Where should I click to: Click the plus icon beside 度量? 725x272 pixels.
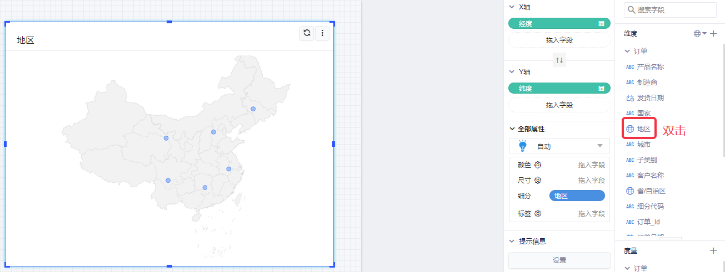(713, 251)
